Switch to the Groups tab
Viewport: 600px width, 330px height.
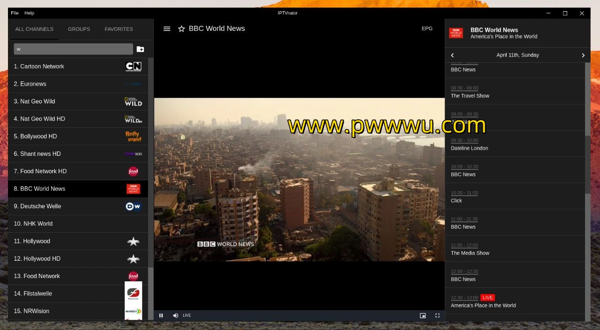click(x=79, y=29)
